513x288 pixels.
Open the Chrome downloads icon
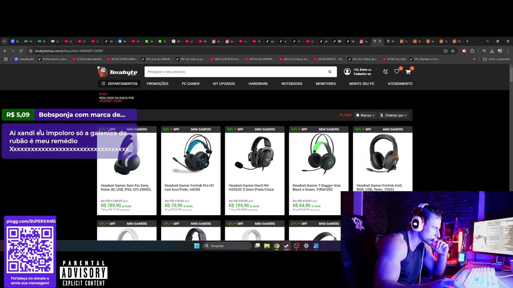pos(492,51)
